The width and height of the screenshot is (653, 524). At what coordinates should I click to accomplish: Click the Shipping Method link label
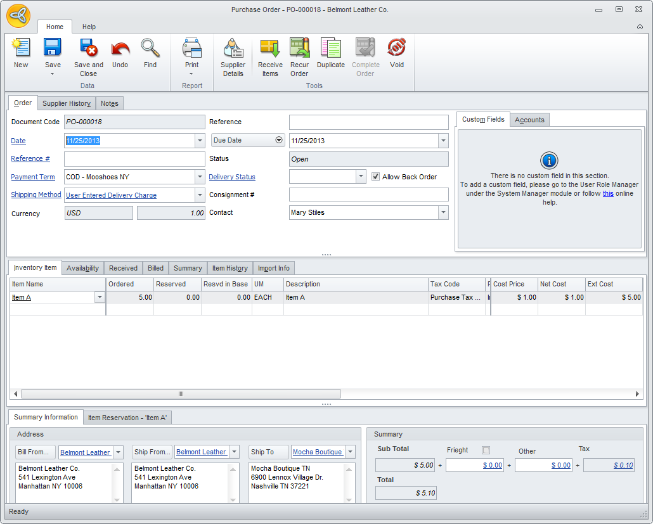tap(36, 195)
